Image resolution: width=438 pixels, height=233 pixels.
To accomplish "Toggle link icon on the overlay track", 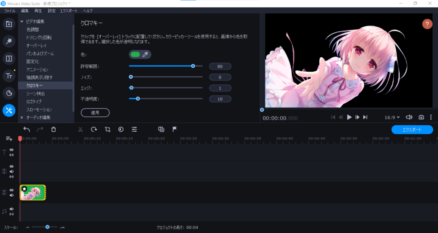I will [x=11, y=177].
